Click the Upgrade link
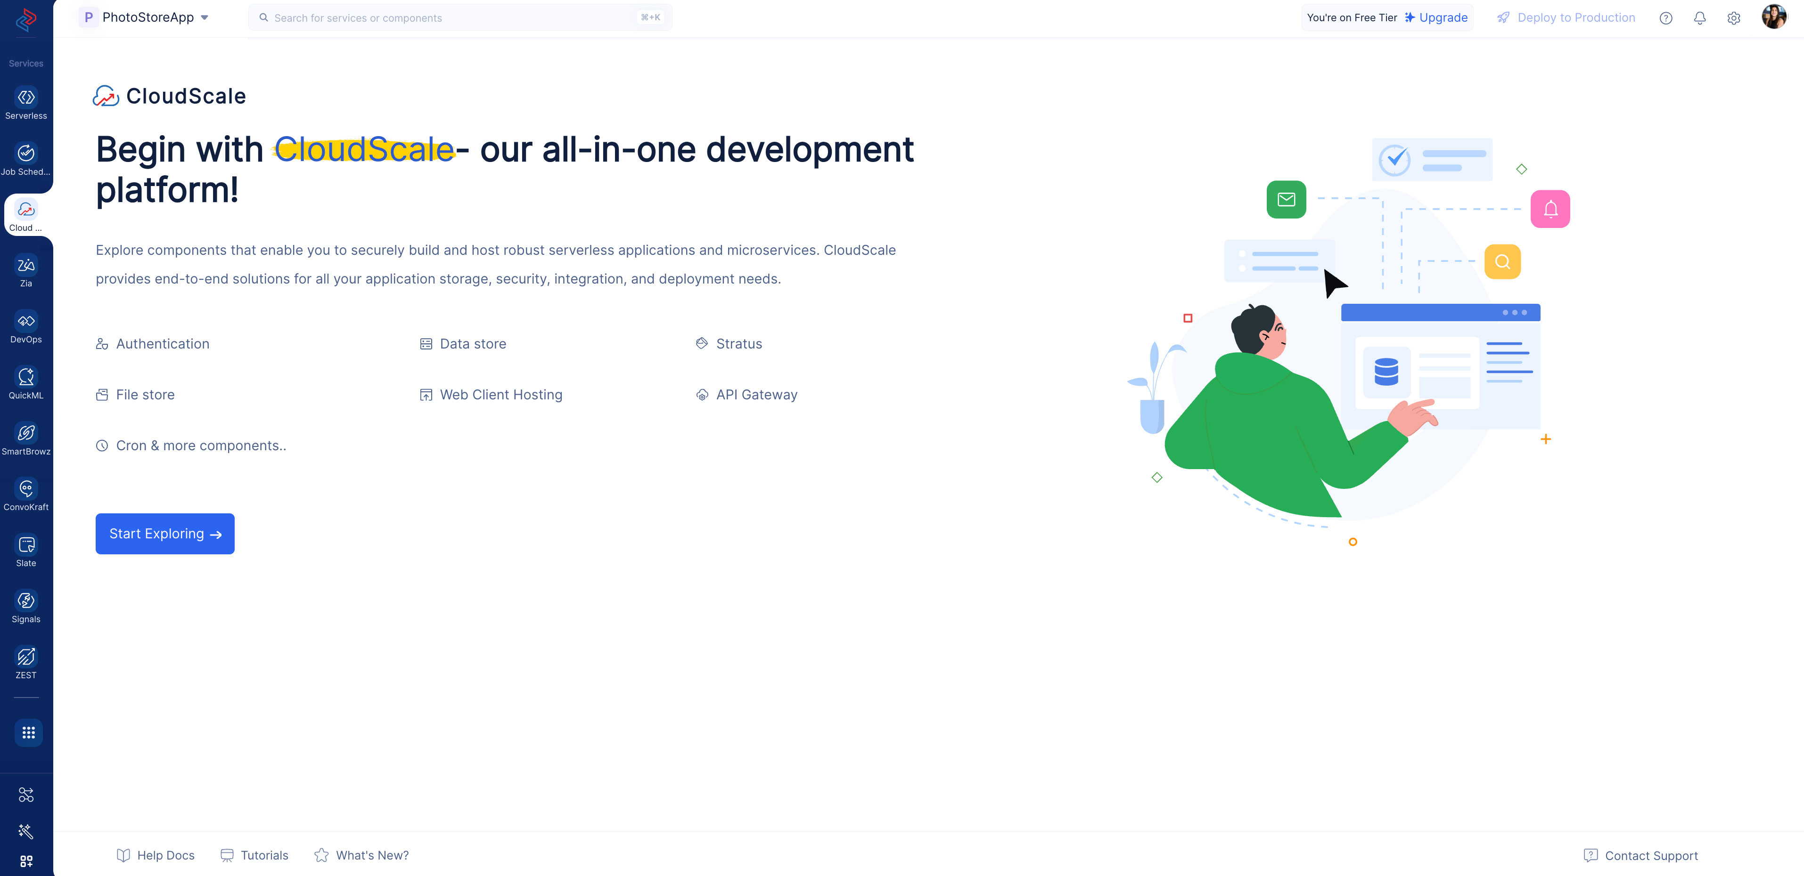This screenshot has height=876, width=1804. pyautogui.click(x=1443, y=17)
